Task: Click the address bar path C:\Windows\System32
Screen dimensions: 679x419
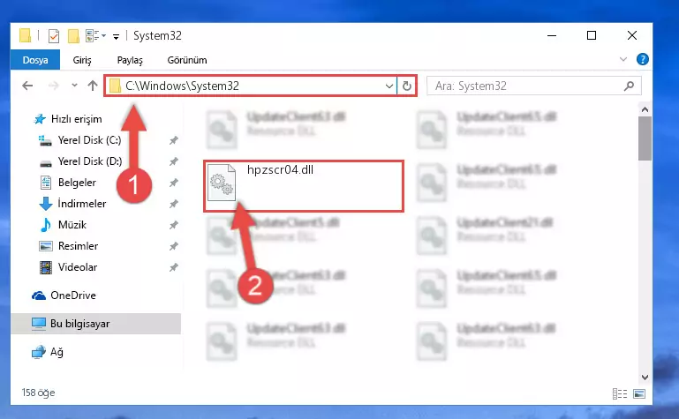Action: (x=182, y=86)
